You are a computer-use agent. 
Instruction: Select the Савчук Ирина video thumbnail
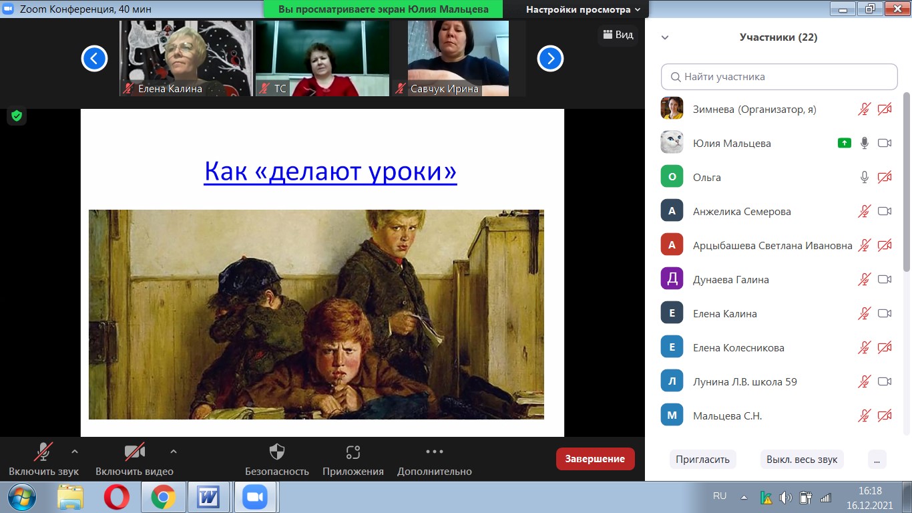click(459, 58)
